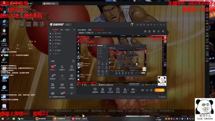This screenshot has height=121, width=215.
Task: Open the 弹幕助手 tool in the toolbox
Action: (x=53, y=68)
